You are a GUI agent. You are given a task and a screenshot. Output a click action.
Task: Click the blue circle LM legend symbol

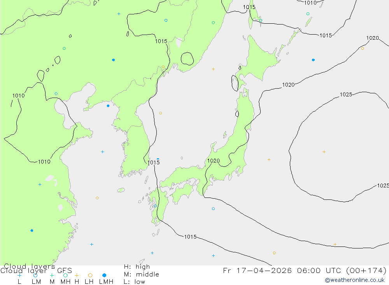point(35,275)
